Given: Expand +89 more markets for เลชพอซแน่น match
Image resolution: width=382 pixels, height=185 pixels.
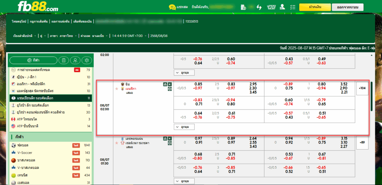Looking at the screenshot, I should [362, 142].
